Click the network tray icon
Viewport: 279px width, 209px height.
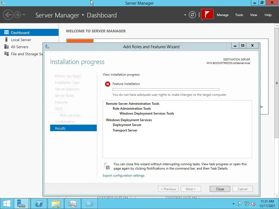coord(247,204)
